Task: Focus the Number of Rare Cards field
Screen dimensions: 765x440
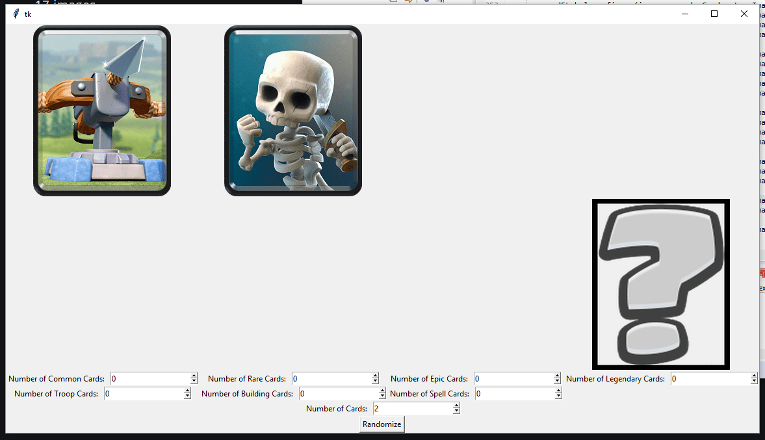Action: coord(331,378)
